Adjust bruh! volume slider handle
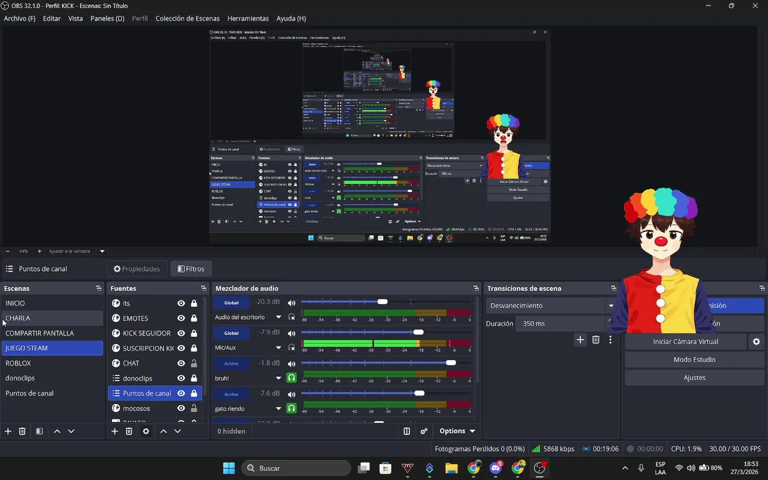The height and width of the screenshot is (480, 768). pyautogui.click(x=451, y=363)
